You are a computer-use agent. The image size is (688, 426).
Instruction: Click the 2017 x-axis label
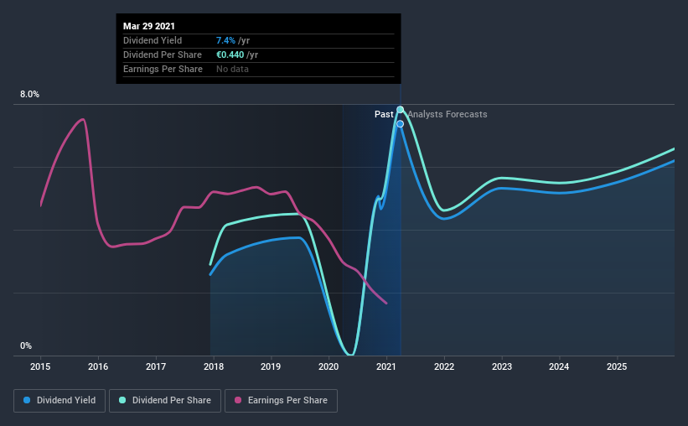[156, 366]
